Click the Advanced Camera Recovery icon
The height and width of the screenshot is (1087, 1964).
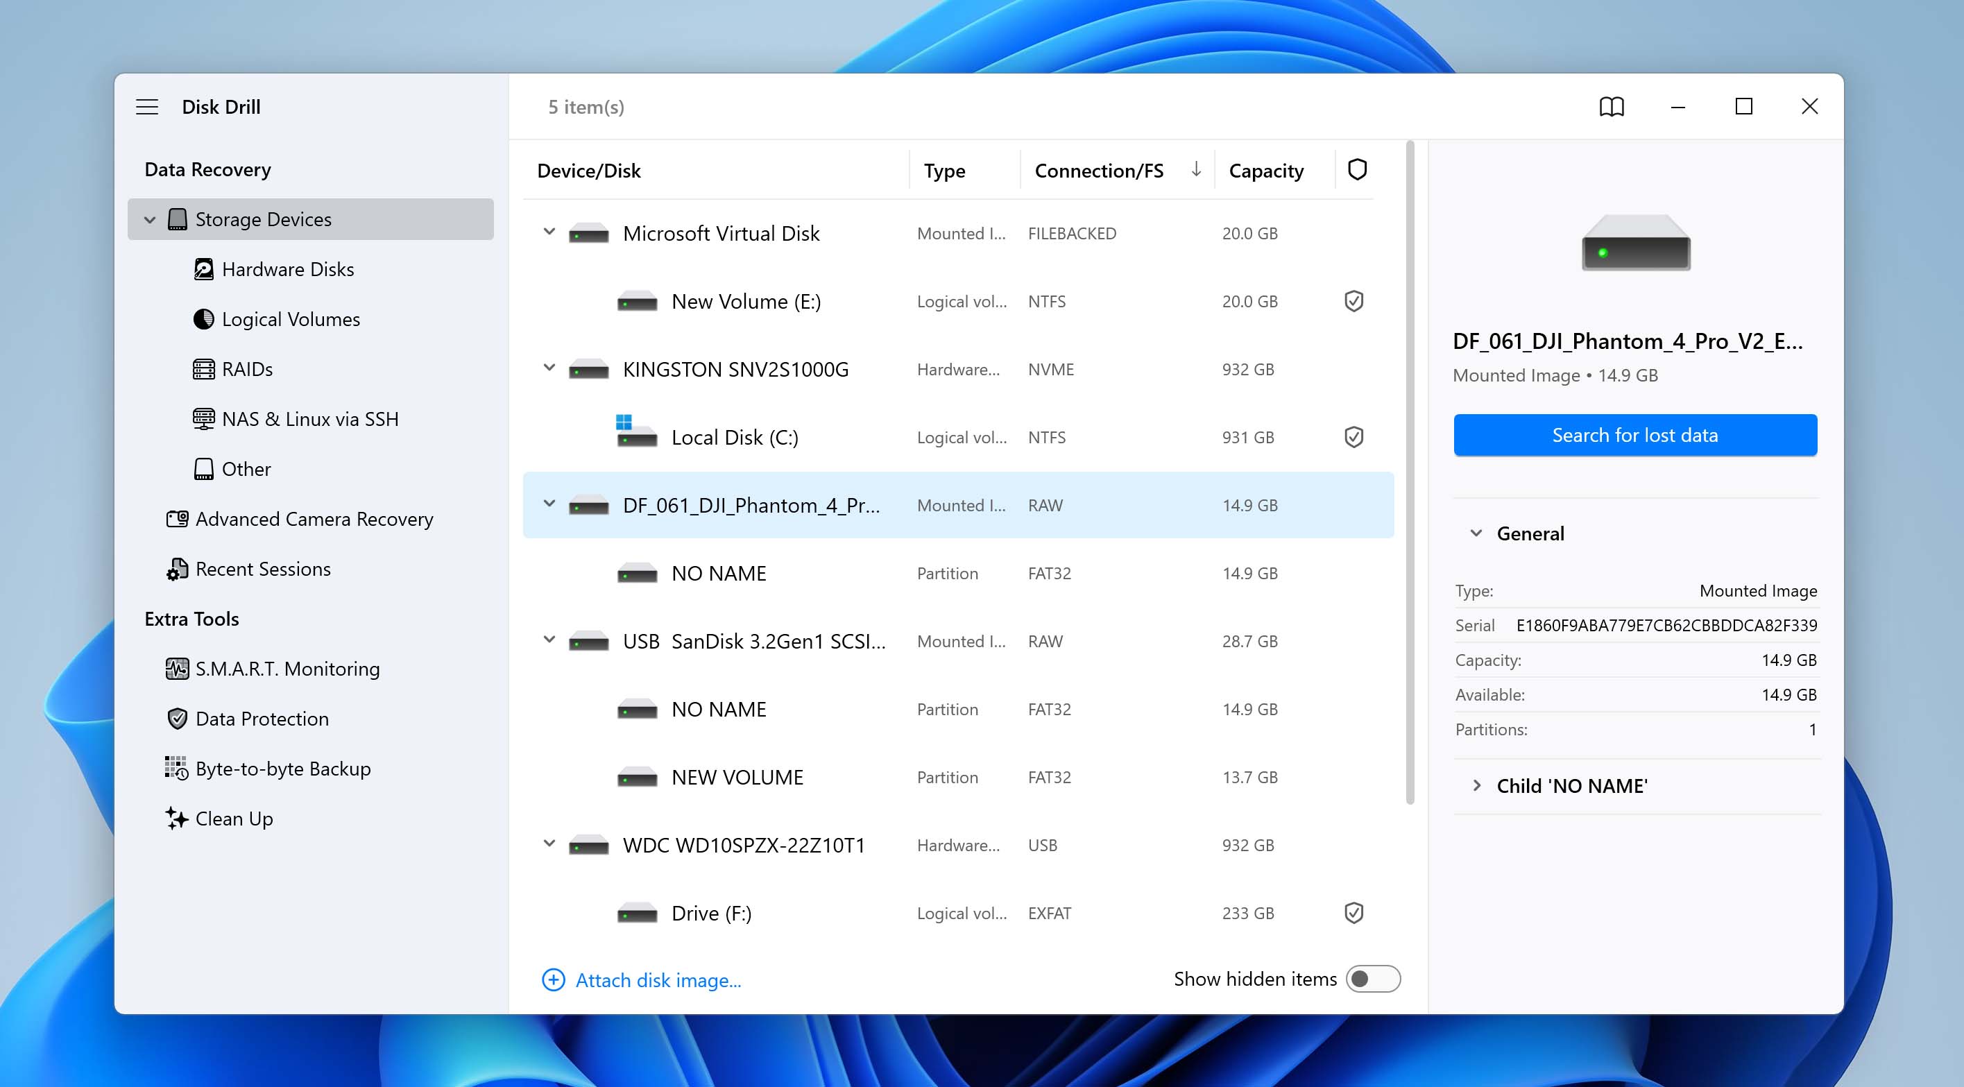pyautogui.click(x=177, y=518)
